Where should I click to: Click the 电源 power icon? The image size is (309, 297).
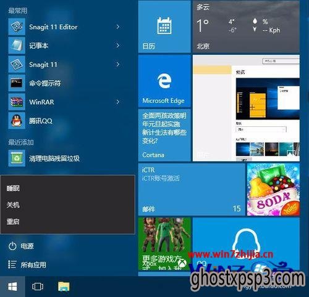click(12, 246)
